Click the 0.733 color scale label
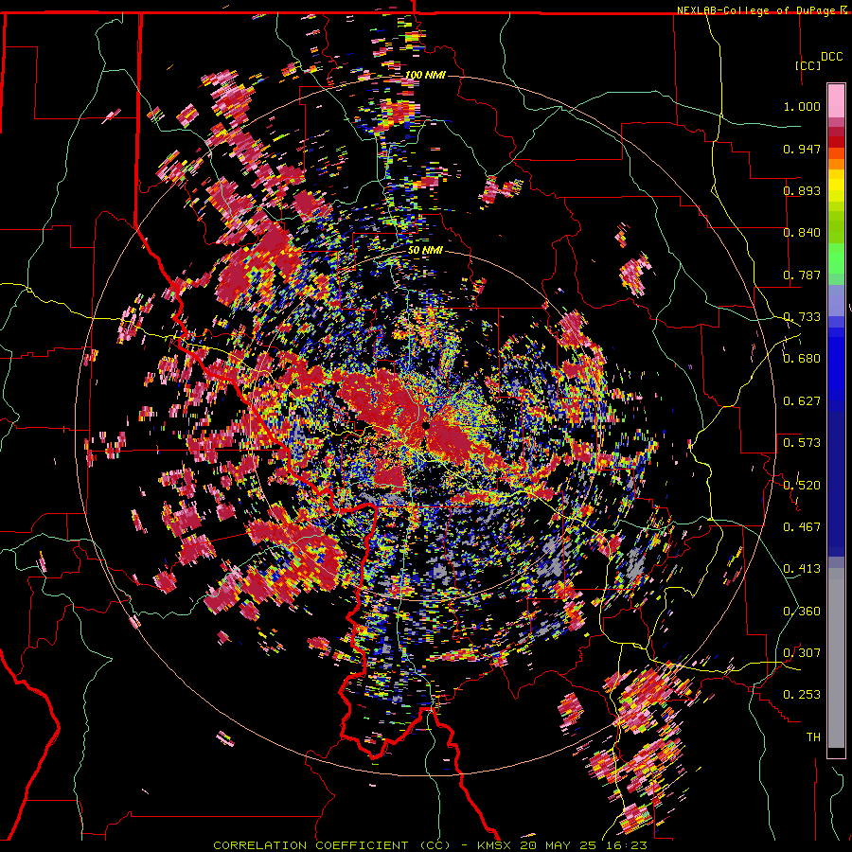 [x=802, y=317]
